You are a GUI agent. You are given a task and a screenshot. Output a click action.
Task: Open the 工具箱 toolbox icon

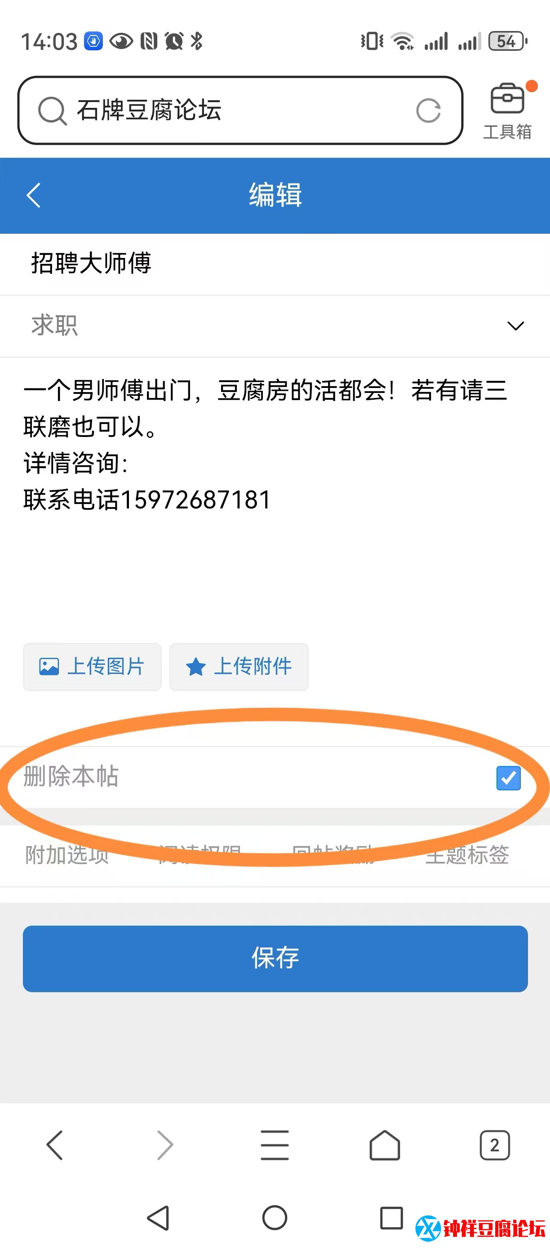click(x=507, y=111)
